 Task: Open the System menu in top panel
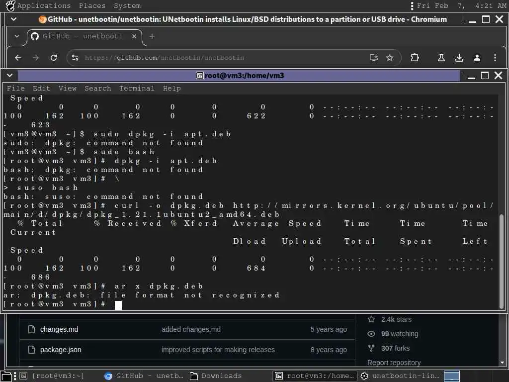coord(127,5)
